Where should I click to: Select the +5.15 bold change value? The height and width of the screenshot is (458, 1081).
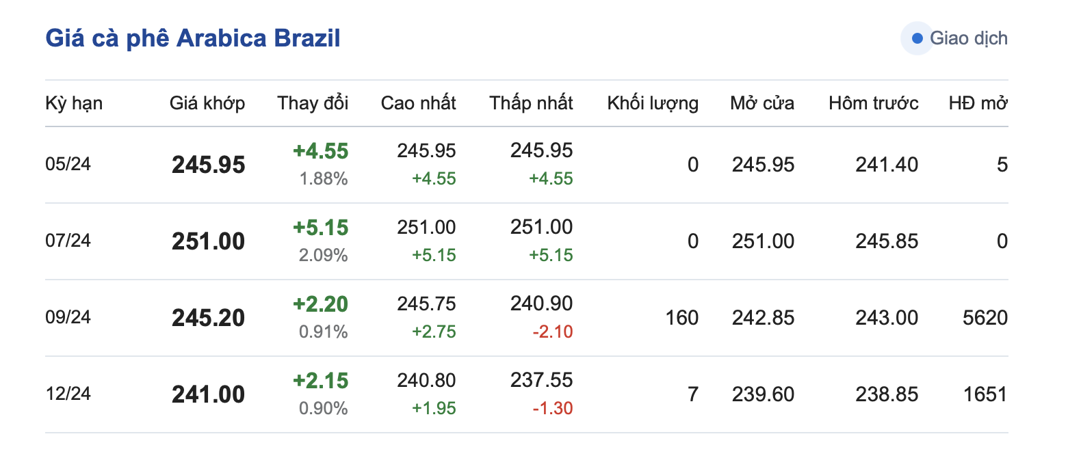pyautogui.click(x=320, y=228)
